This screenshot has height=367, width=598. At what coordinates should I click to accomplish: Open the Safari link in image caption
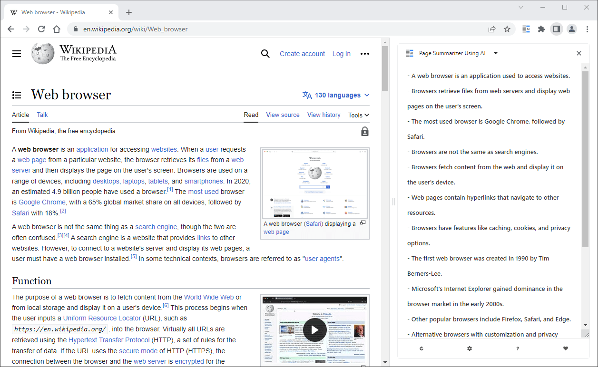pos(314,223)
